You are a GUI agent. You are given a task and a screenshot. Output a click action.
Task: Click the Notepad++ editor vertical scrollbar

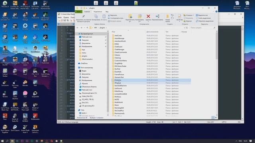(x=242, y=73)
